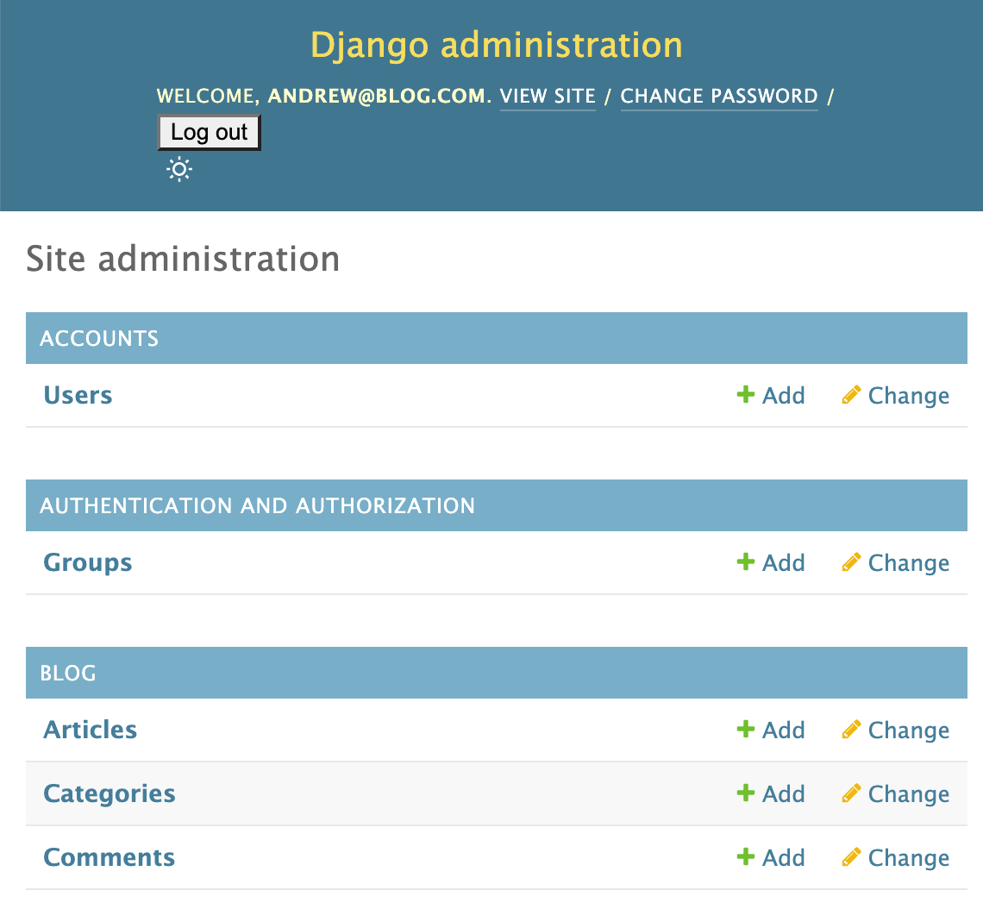Click the pencil icon next to Users Change
Viewport: 983px width, 909px height.
851,394
